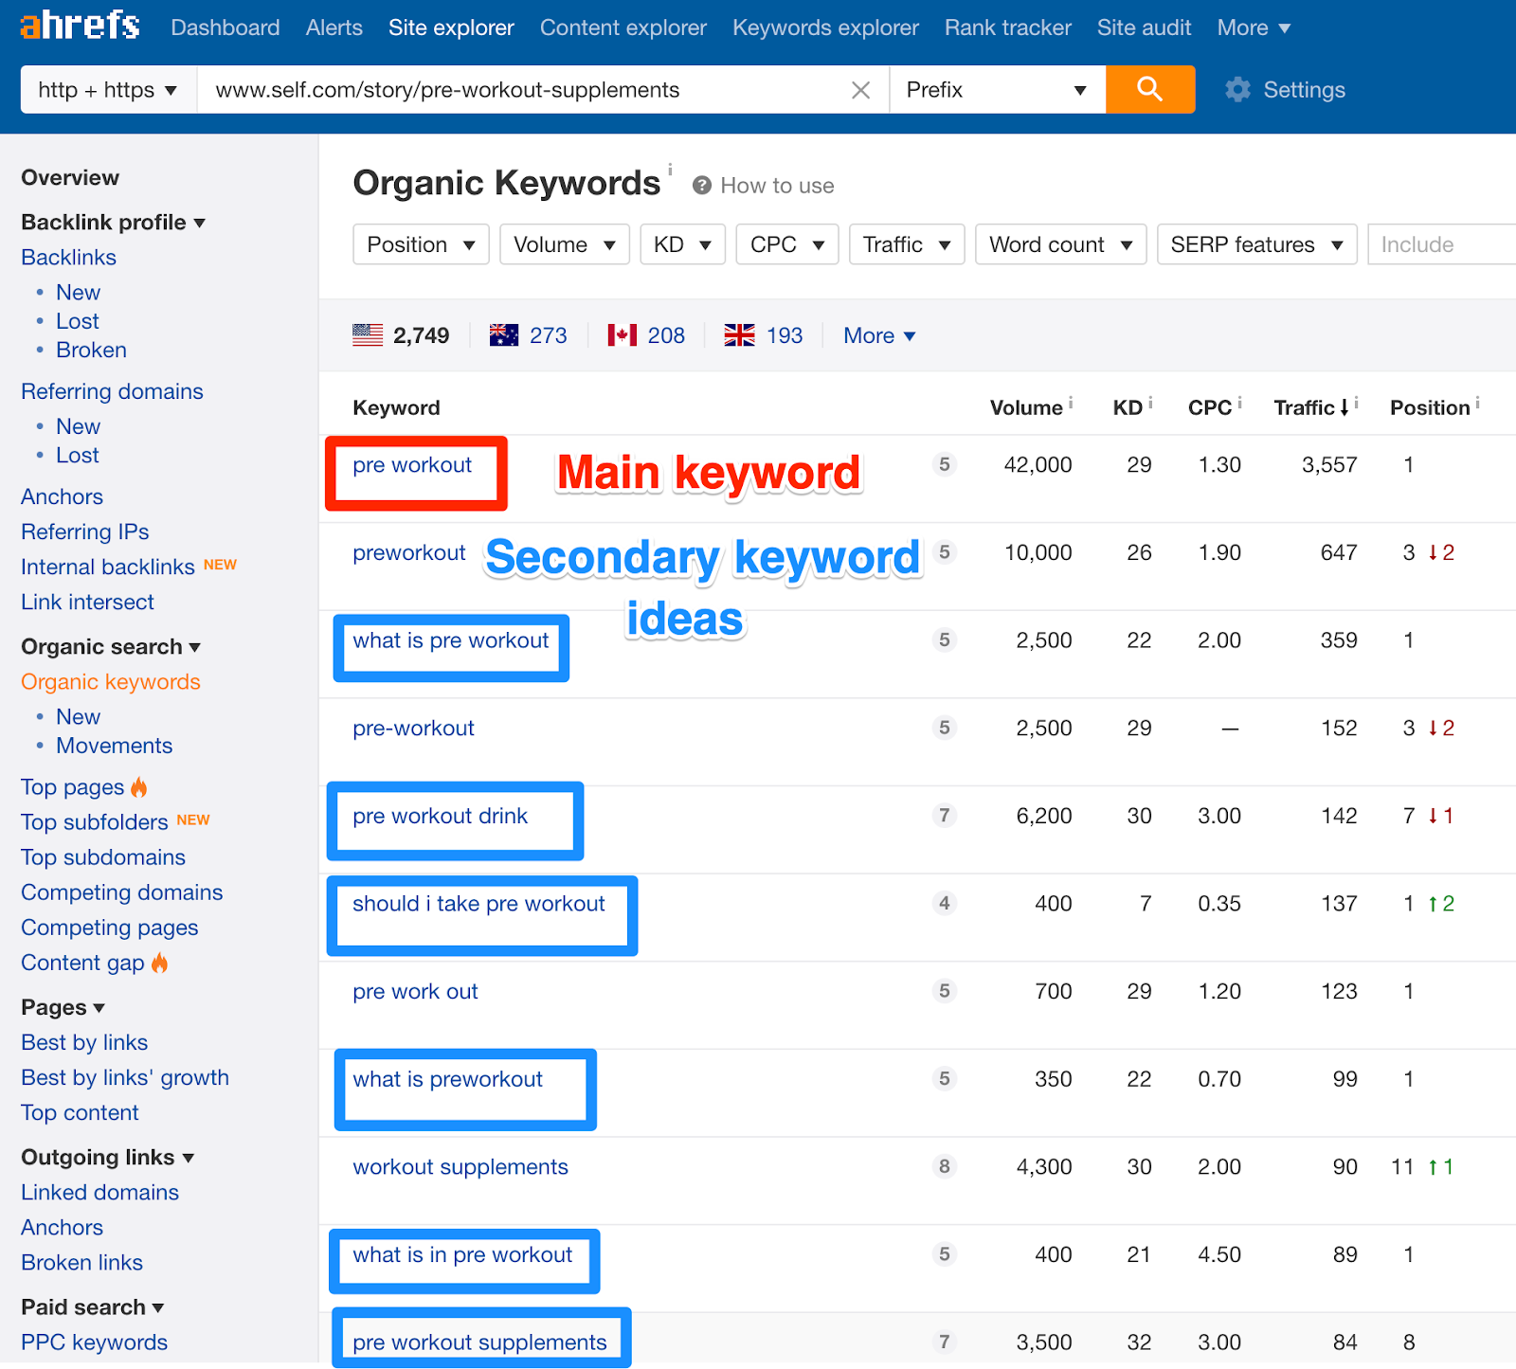Collapse the Backlink profile sidebar section

coord(113,222)
